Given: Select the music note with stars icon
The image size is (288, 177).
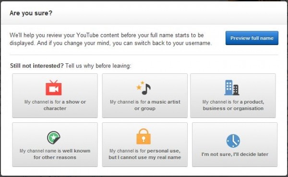Looking at the screenshot, I should tap(144, 88).
